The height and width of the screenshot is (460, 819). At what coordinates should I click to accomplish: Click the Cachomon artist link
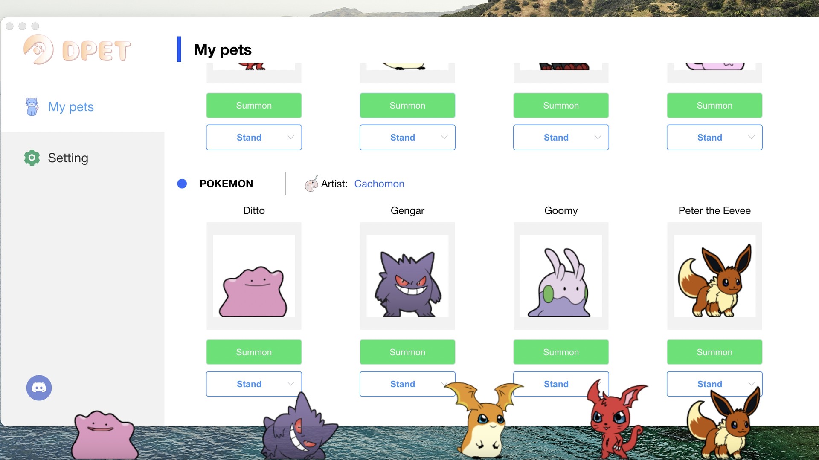[379, 184]
